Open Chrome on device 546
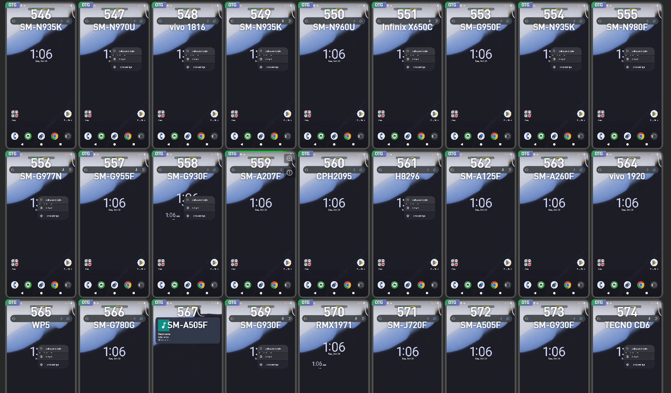671x393 pixels. click(55, 136)
